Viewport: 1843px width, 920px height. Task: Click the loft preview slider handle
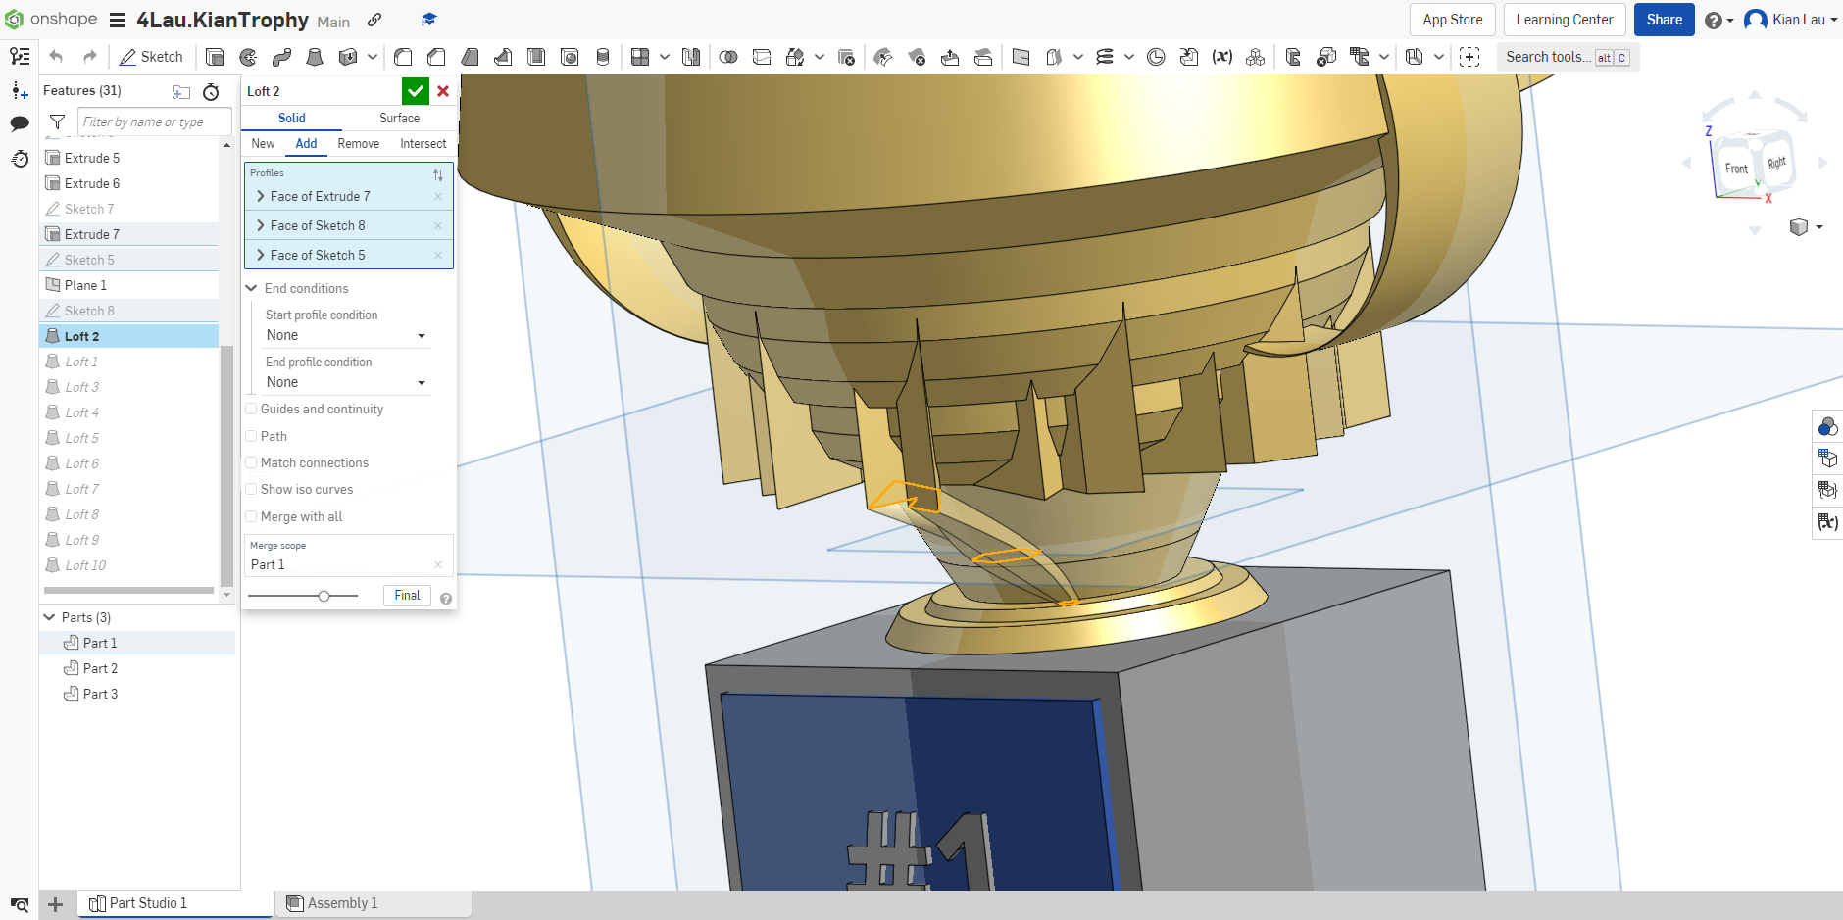click(324, 596)
